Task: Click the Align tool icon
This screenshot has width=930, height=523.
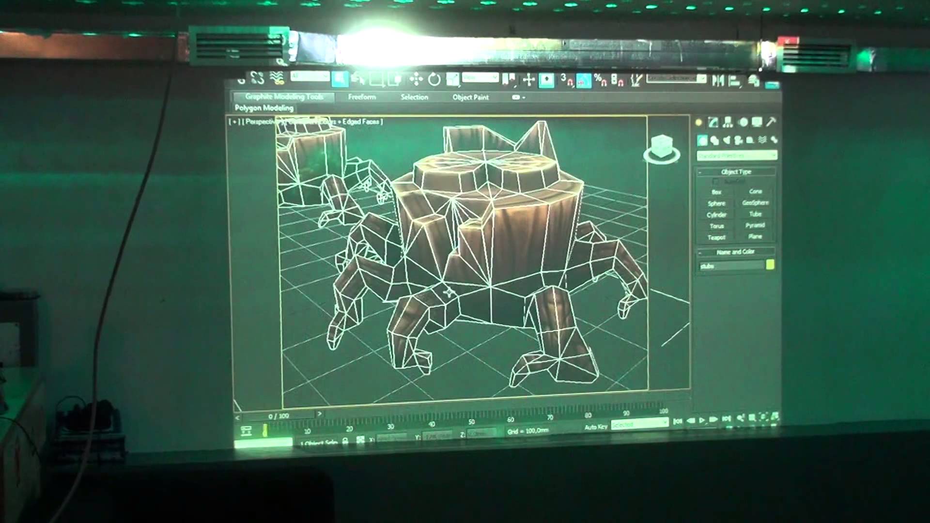Action: coord(734,81)
